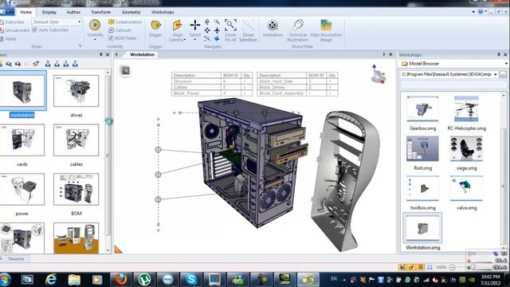This screenshot has width=510, height=287.
Task: Open Internet Explorer from the taskbar
Action: pos(51,280)
